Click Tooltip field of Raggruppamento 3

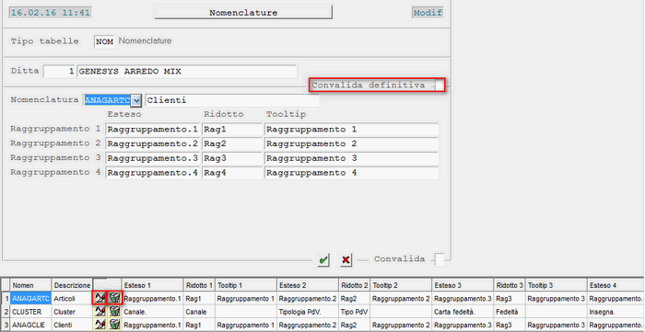pos(351,158)
